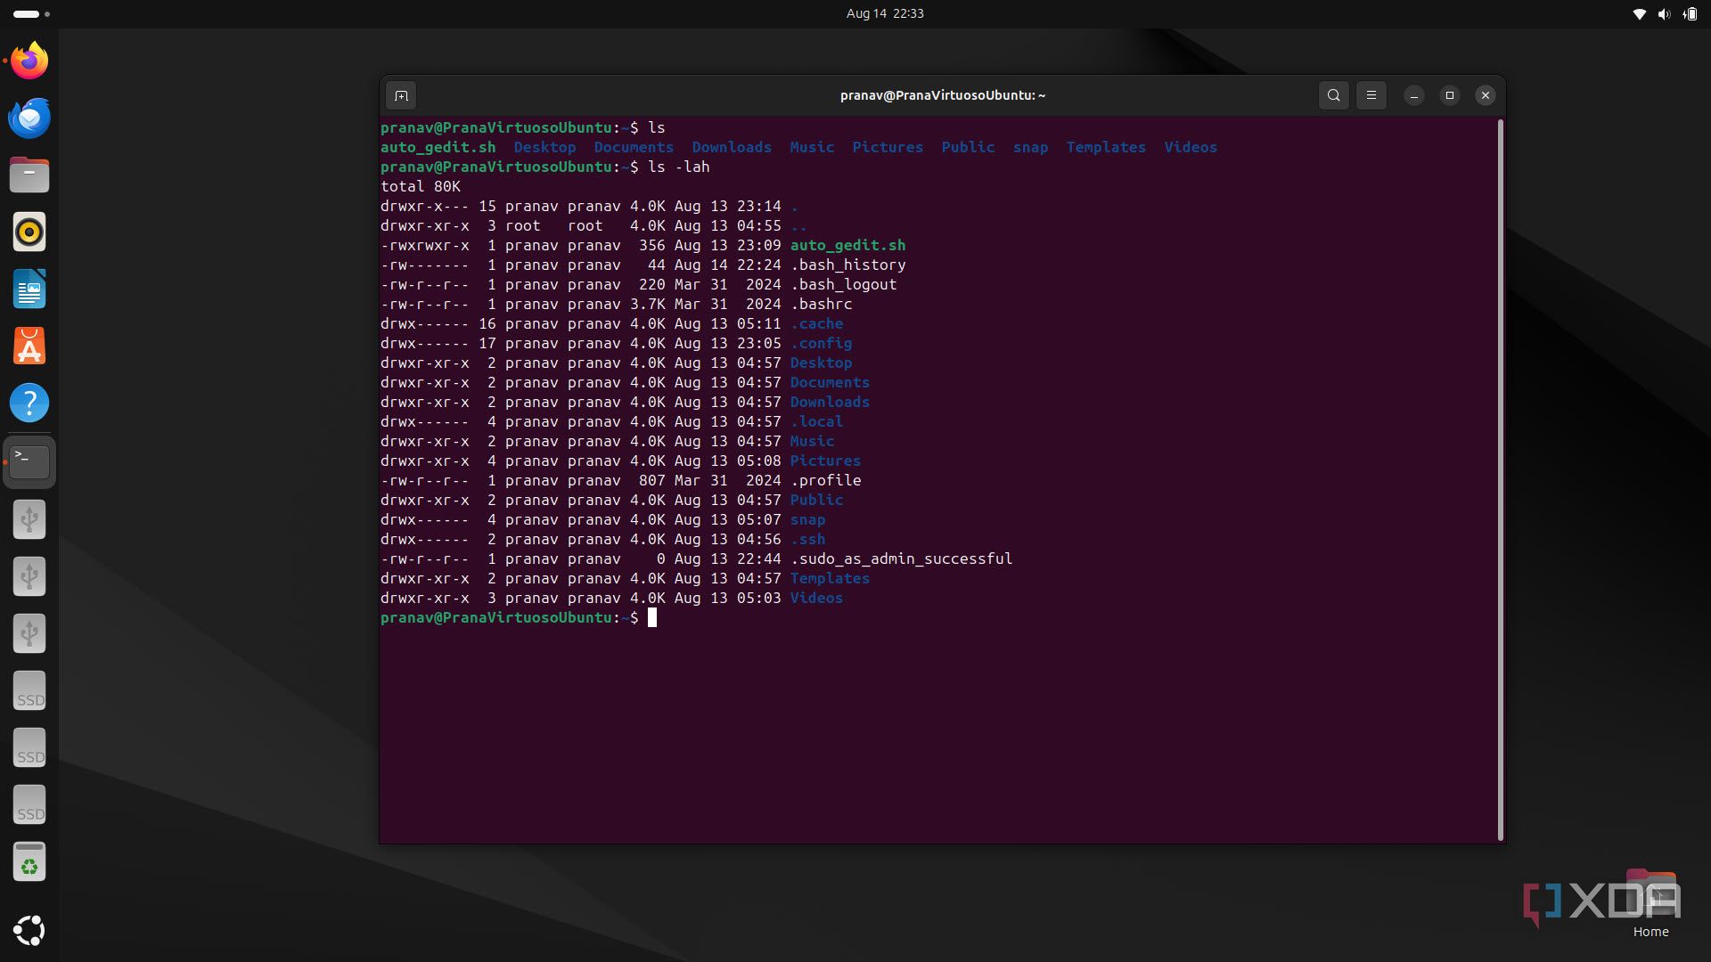Launch Rhythmbox music player
This screenshot has width=1711, height=962.
coord(29,232)
